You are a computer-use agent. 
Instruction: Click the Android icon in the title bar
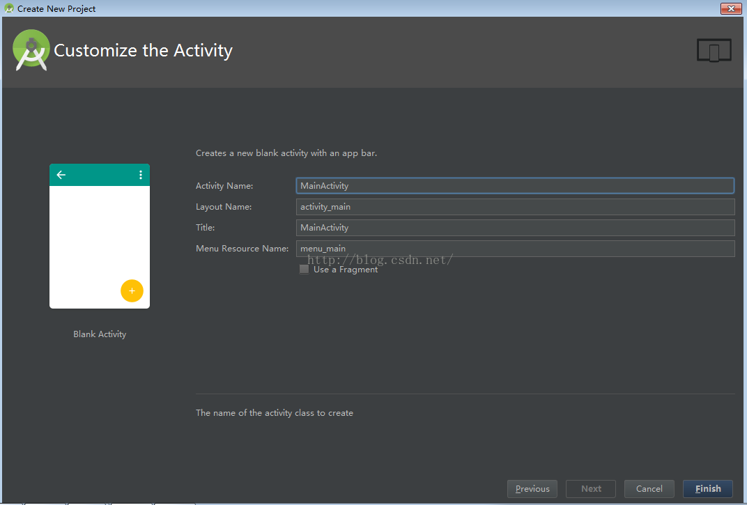[8, 8]
